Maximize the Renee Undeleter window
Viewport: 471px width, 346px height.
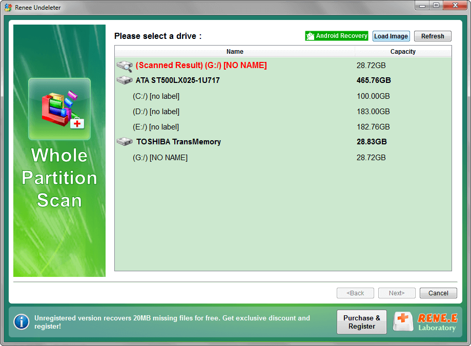(x=436, y=6)
